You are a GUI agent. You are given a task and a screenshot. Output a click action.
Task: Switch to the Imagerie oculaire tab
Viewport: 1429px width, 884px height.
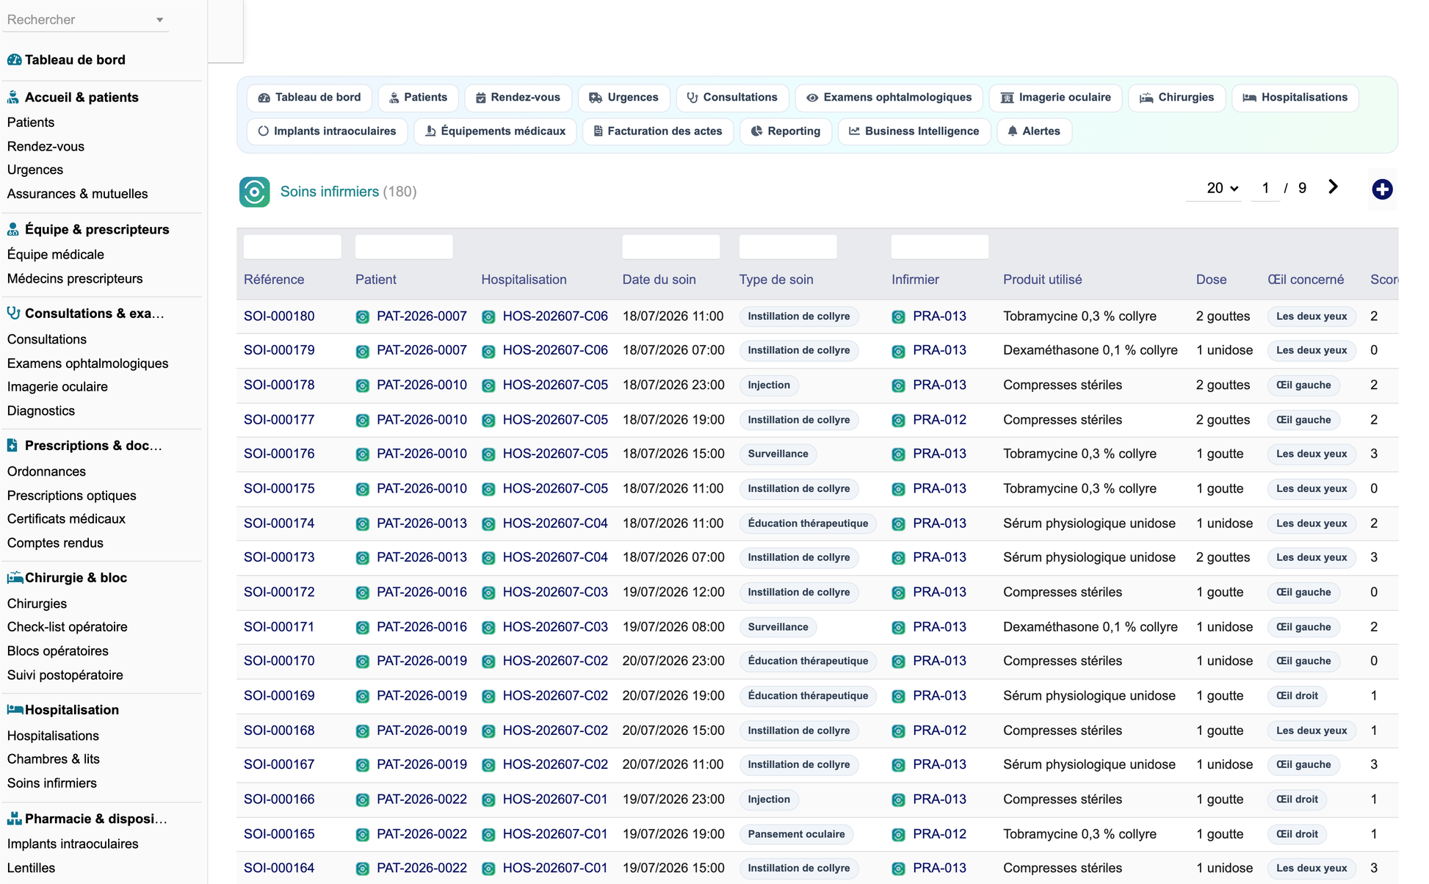pos(1055,98)
